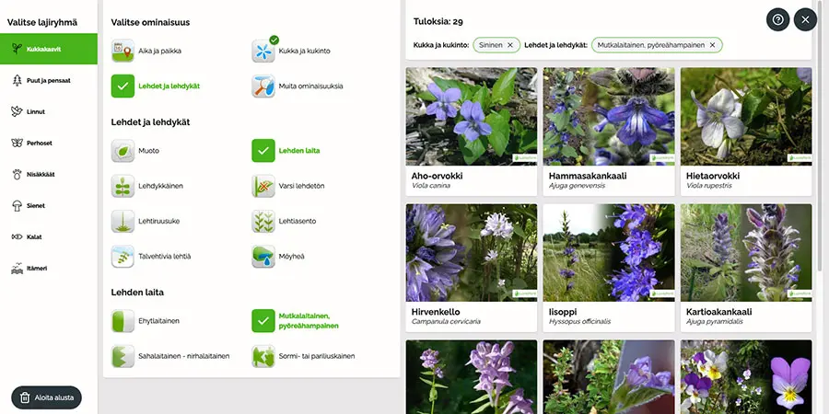Open the Aho-orvokki result thumbnail
The height and width of the screenshot is (414, 829).
[471, 116]
